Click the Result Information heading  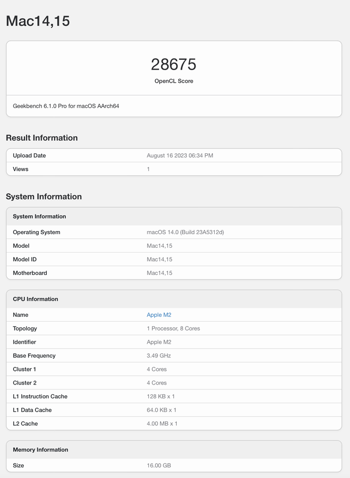(42, 138)
